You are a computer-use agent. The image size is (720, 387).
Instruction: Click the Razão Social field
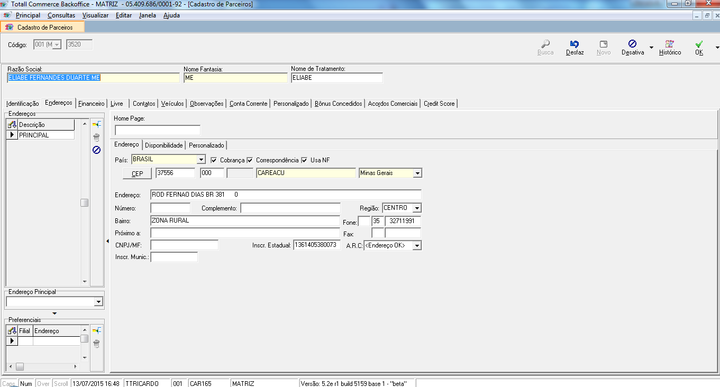coord(94,78)
